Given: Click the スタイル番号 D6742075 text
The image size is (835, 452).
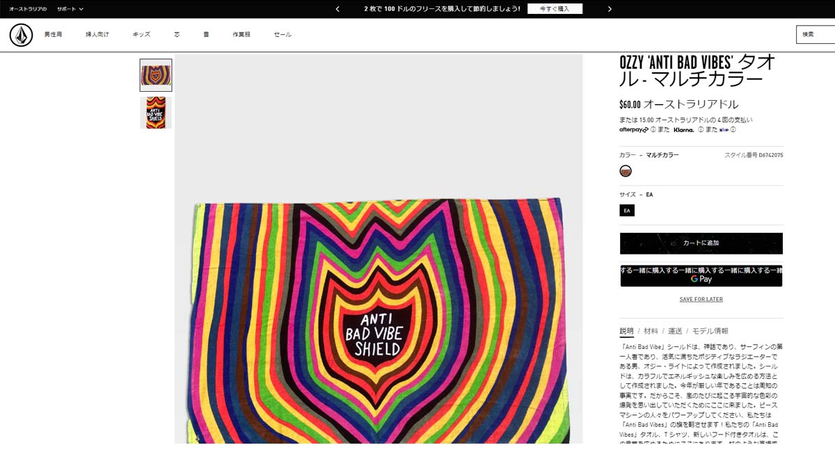Looking at the screenshot, I should 754,155.
